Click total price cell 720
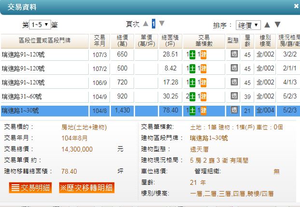Viewport: 300px width, 207px height. click(x=122, y=83)
